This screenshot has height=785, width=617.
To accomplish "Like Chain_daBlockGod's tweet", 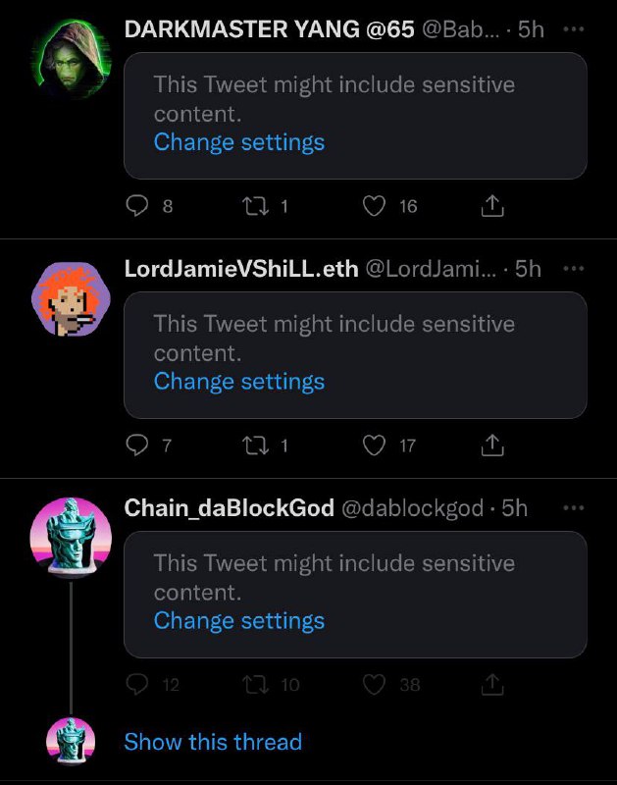I will coord(374,684).
